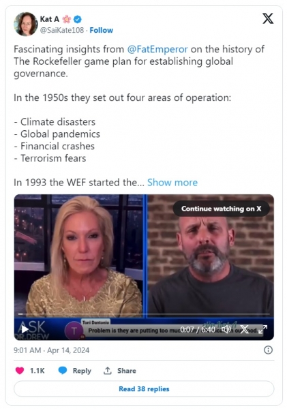Open the tweet info circle icon
287x409 pixels.
pyautogui.click(x=268, y=350)
